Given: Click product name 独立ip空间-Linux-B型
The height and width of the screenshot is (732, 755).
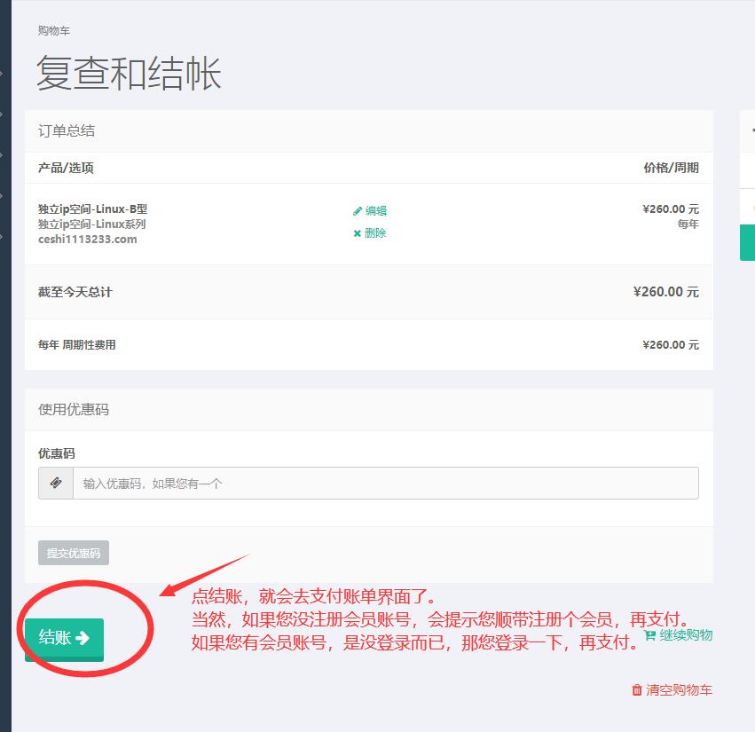Looking at the screenshot, I should (x=93, y=209).
